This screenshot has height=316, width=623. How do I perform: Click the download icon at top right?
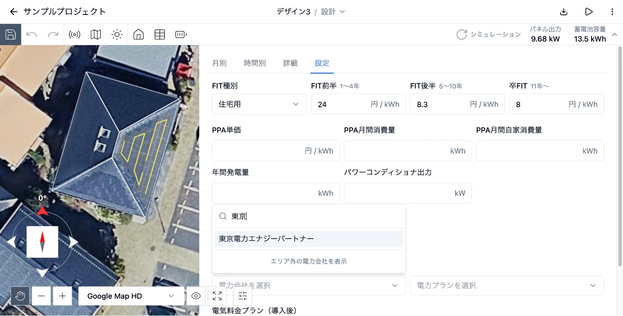pyautogui.click(x=564, y=12)
